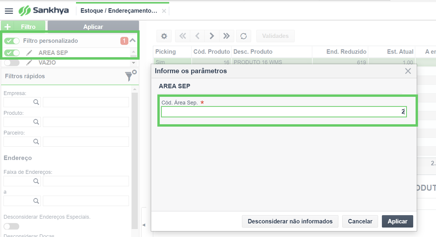
Task: Go to the first page of records
Action: pos(183,36)
